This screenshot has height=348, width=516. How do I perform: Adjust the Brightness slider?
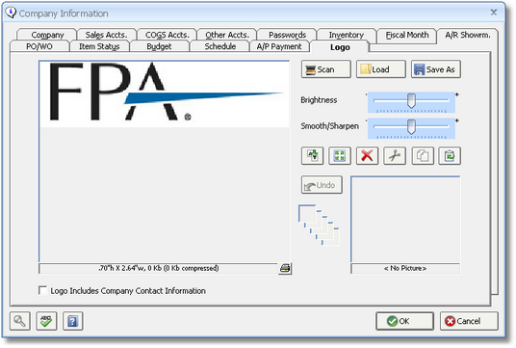411,102
